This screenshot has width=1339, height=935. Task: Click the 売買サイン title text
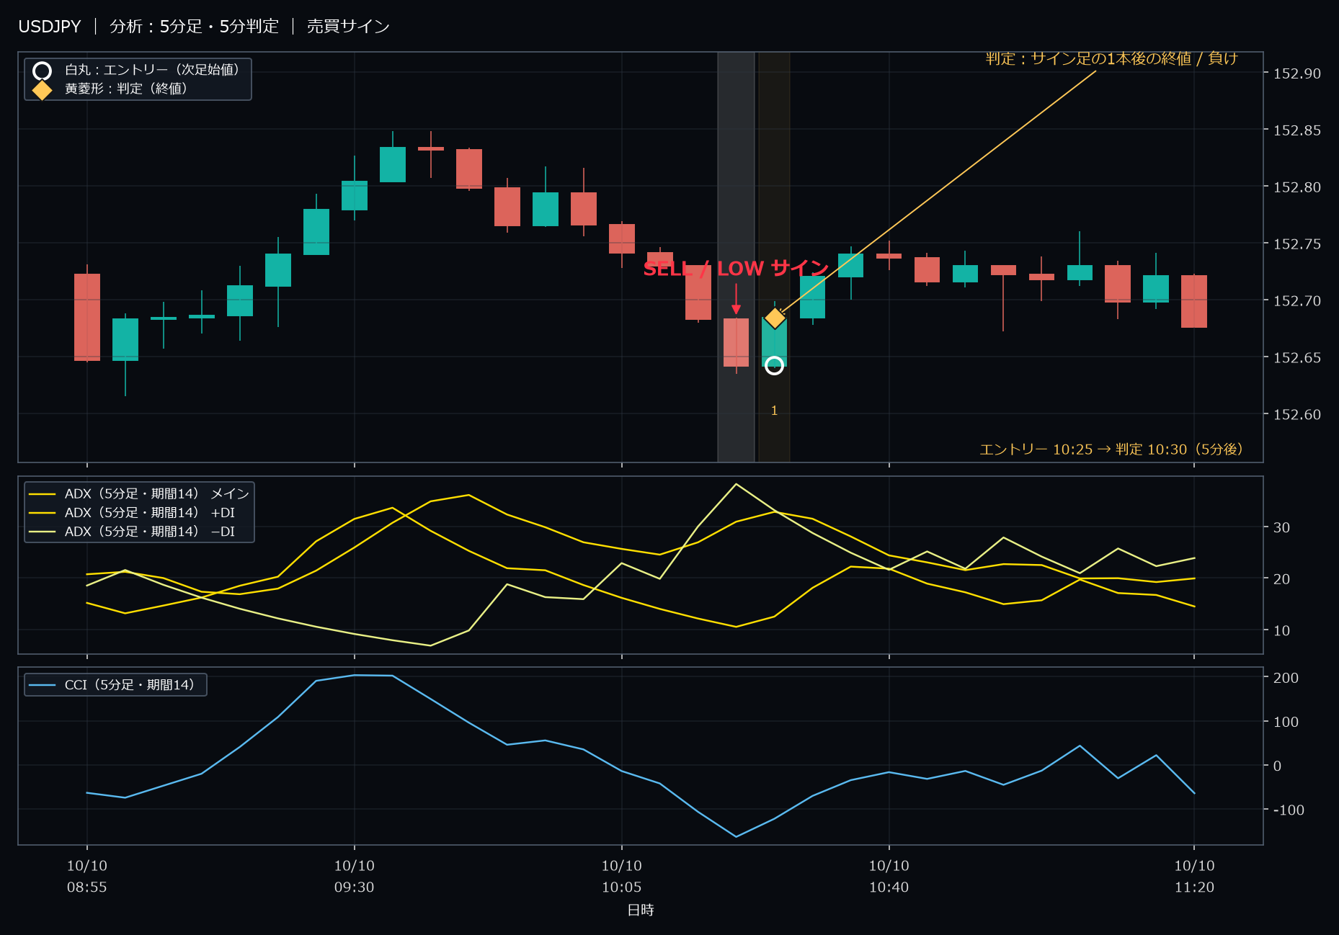(x=348, y=27)
